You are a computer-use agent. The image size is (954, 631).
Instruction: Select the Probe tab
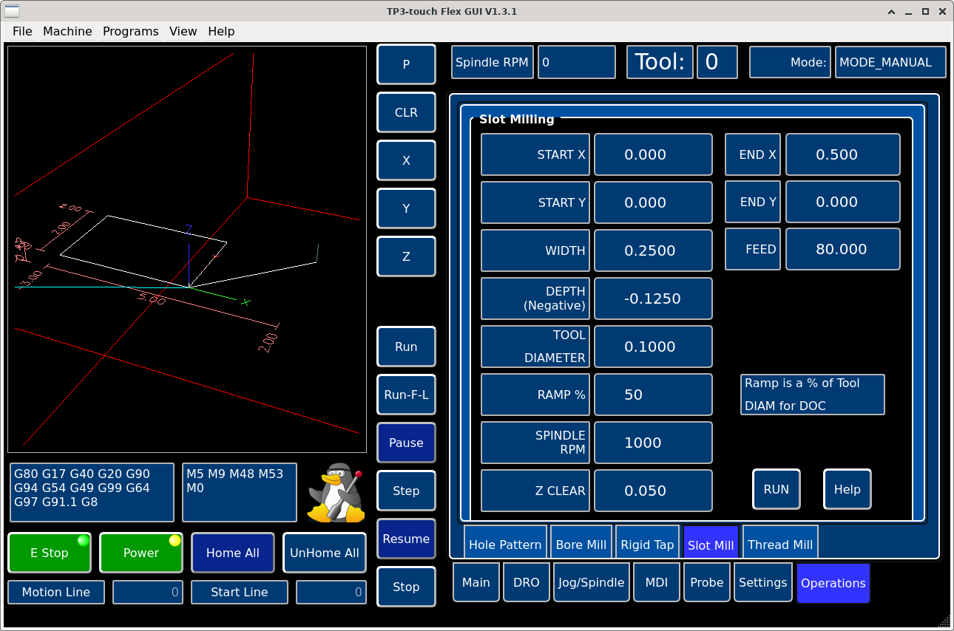(706, 582)
